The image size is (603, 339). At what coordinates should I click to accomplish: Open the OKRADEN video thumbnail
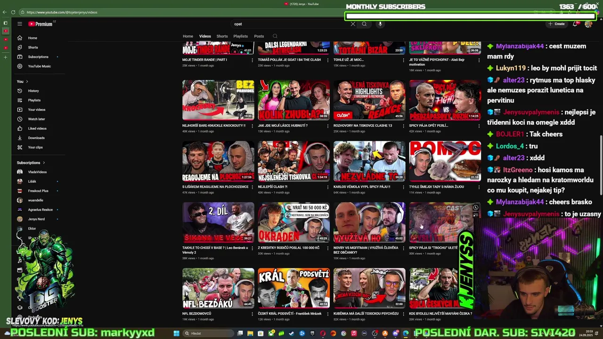tap(294, 222)
